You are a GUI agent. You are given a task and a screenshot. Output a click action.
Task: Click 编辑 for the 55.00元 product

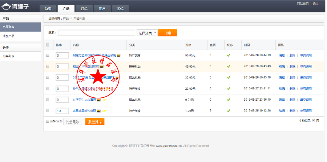pos(282,56)
